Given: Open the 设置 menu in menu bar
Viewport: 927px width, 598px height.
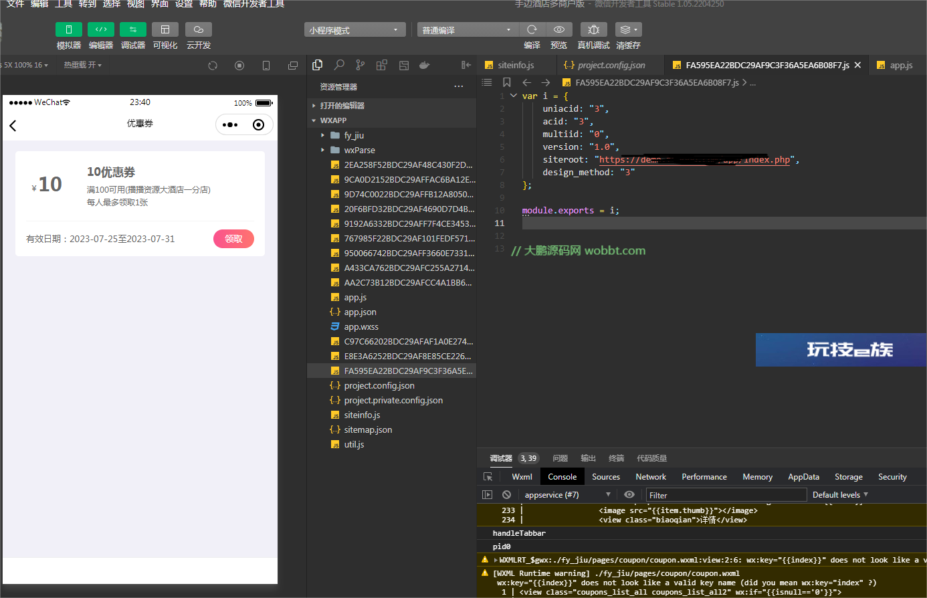Looking at the screenshot, I should point(184,4).
